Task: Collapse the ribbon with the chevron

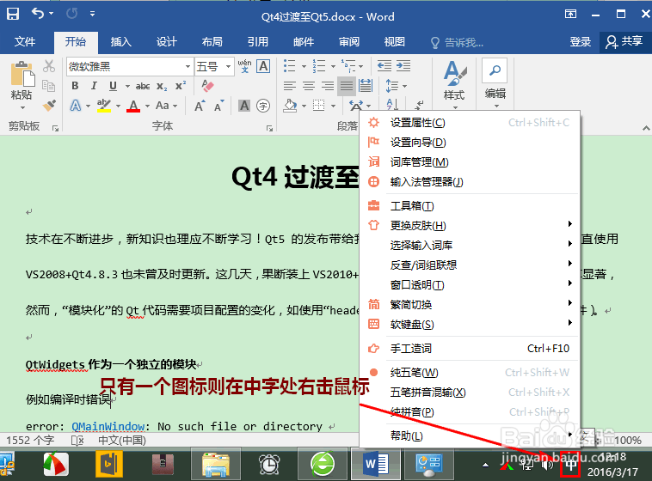Action: click(646, 128)
